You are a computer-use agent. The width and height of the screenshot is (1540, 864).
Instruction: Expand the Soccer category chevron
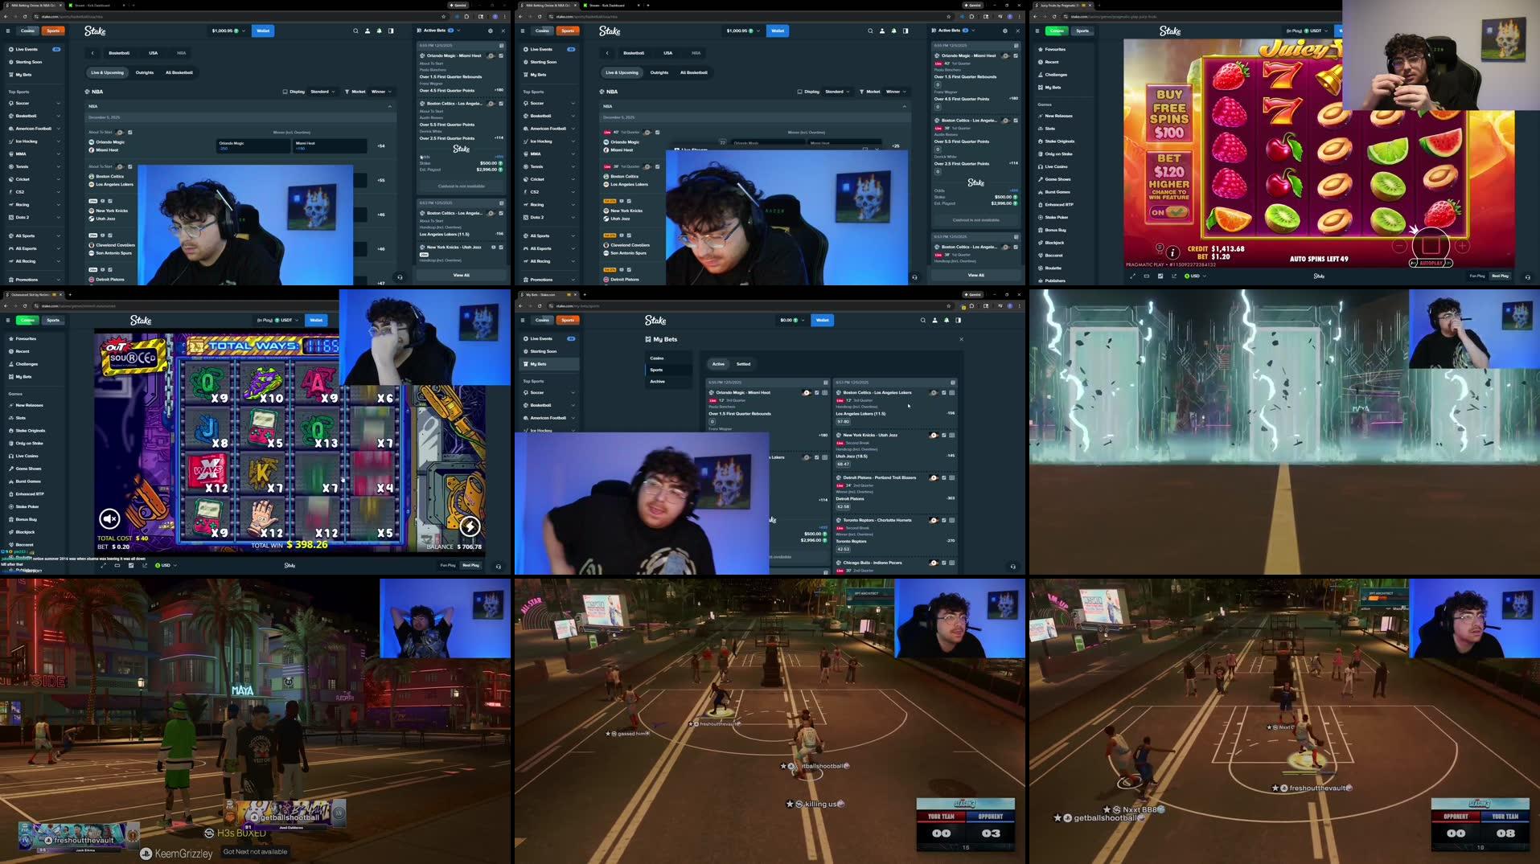coord(57,103)
